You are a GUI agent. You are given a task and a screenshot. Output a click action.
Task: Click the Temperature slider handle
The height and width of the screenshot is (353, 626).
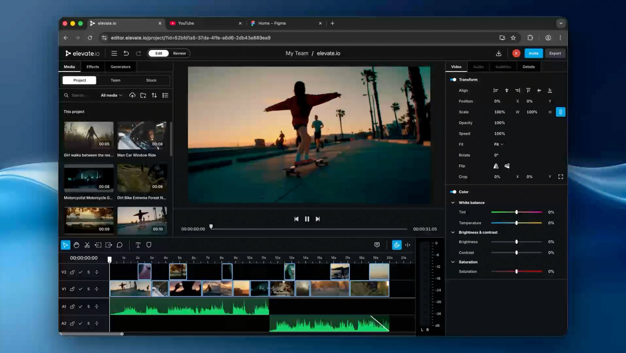point(517,223)
